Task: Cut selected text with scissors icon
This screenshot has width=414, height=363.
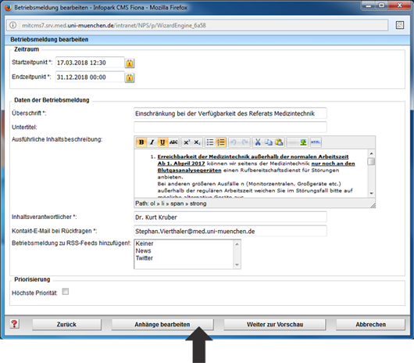Action: 258,142
